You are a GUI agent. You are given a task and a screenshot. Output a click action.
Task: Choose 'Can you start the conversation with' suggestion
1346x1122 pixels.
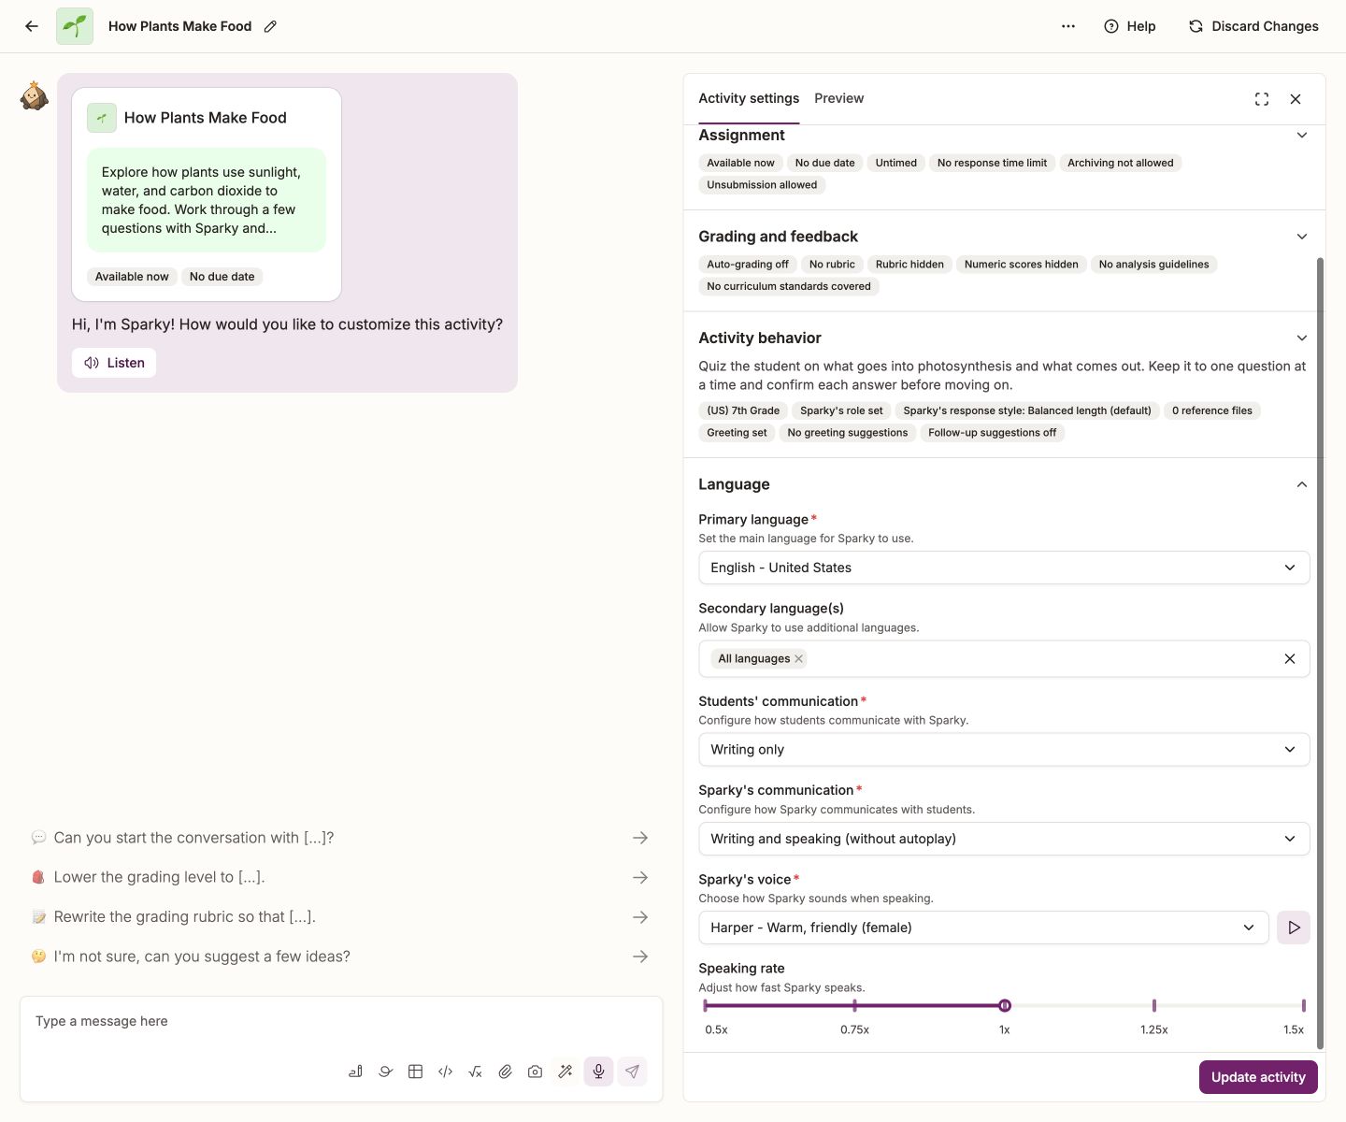coord(340,838)
